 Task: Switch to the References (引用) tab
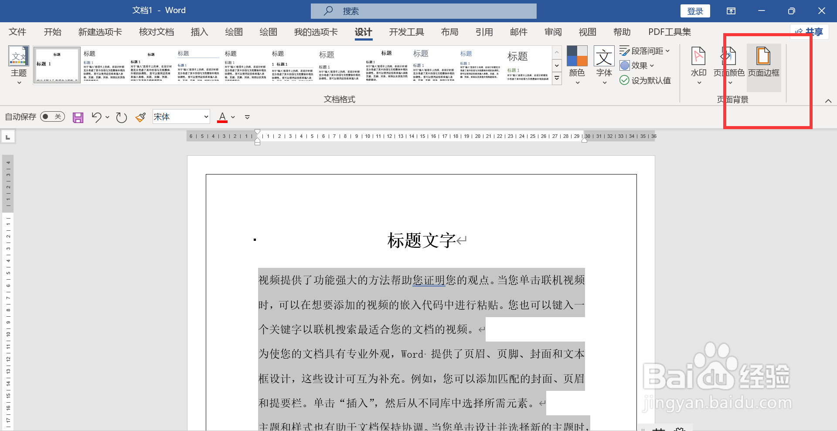pyautogui.click(x=484, y=32)
